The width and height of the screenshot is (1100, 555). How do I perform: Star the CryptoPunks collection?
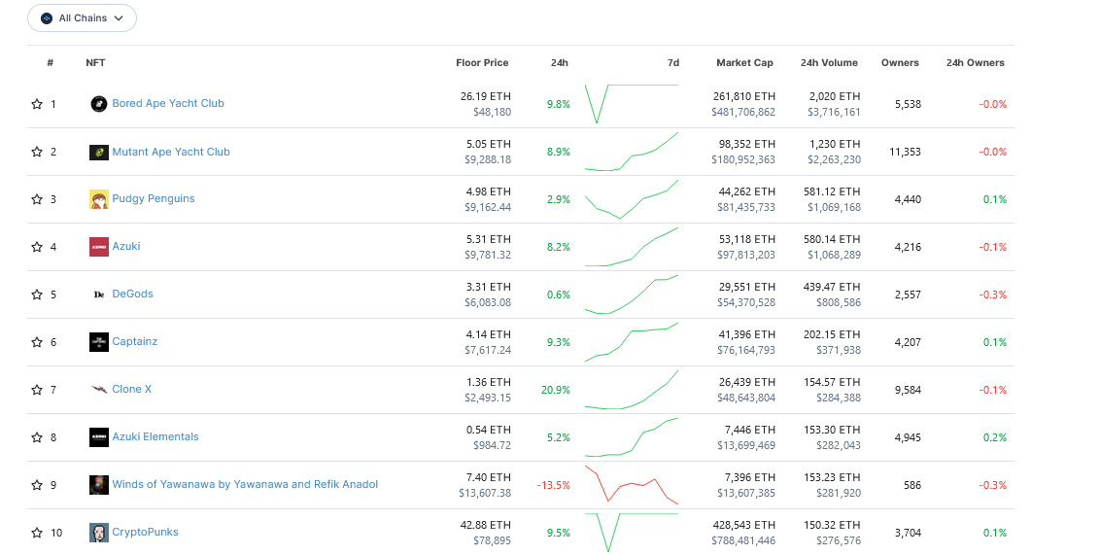coord(37,533)
